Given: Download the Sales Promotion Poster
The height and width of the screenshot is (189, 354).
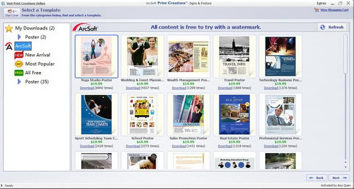Looking at the screenshot, I should [179, 147].
